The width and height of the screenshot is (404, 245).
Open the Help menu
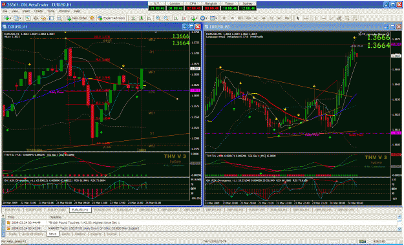click(77, 12)
